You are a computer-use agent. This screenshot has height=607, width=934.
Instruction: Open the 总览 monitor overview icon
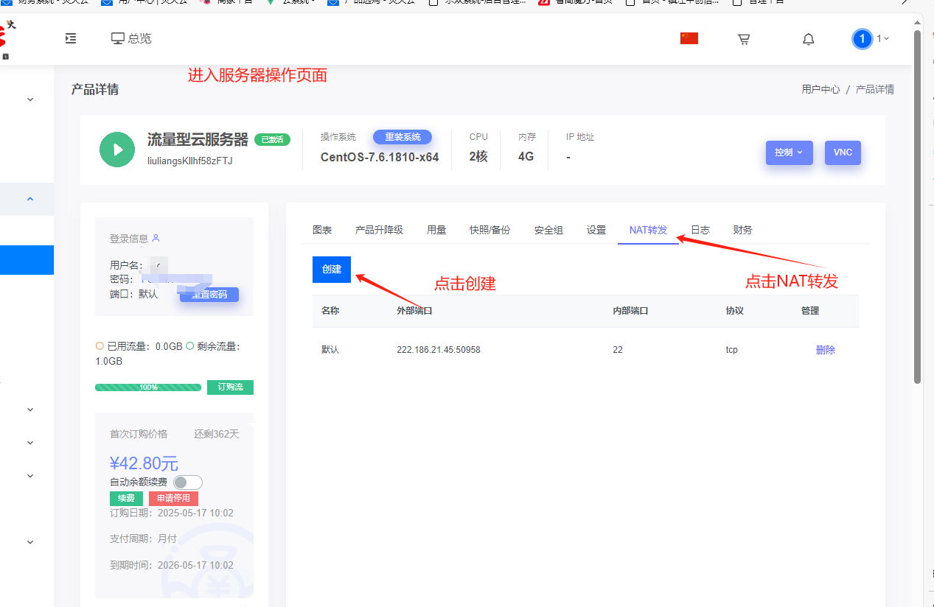click(x=117, y=38)
